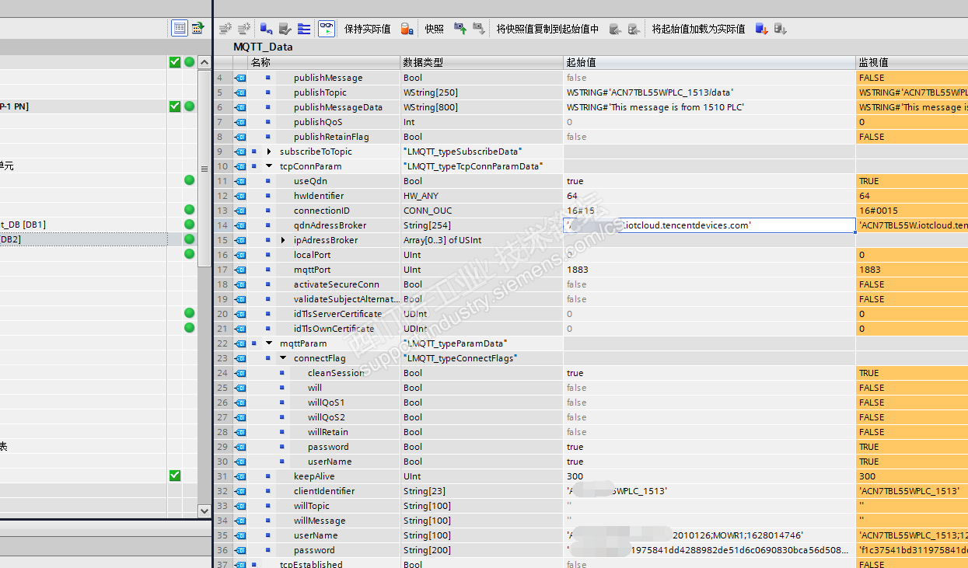Expand the ipAdressBroker array

tap(283, 240)
